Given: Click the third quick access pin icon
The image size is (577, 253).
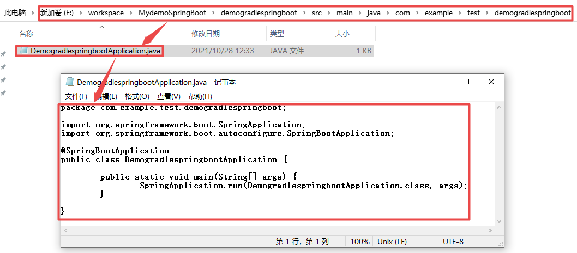Looking at the screenshot, I should tap(3, 80).
